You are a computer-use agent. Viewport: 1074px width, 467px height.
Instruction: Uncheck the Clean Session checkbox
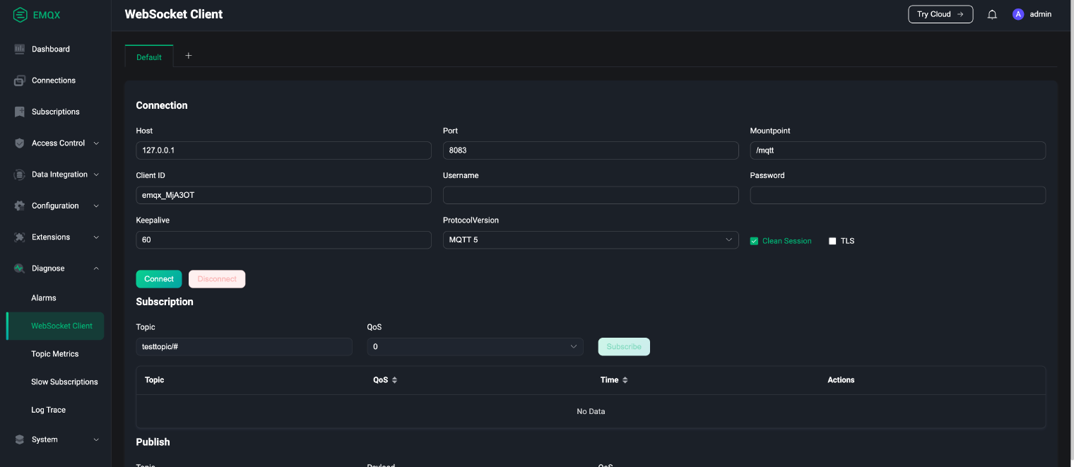tap(754, 241)
